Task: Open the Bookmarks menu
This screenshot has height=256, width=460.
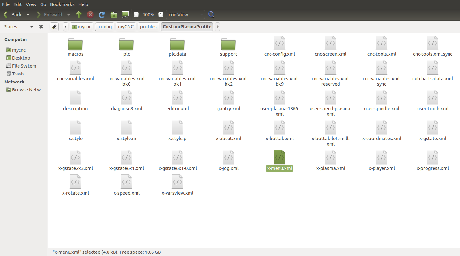Action: (62, 4)
